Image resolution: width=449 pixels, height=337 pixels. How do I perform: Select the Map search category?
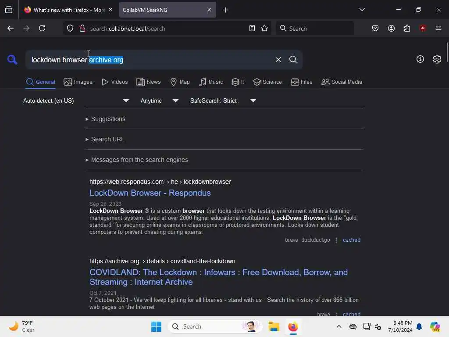180,82
